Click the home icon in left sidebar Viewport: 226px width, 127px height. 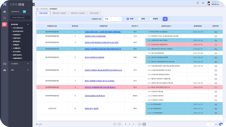click(x=4, y=12)
